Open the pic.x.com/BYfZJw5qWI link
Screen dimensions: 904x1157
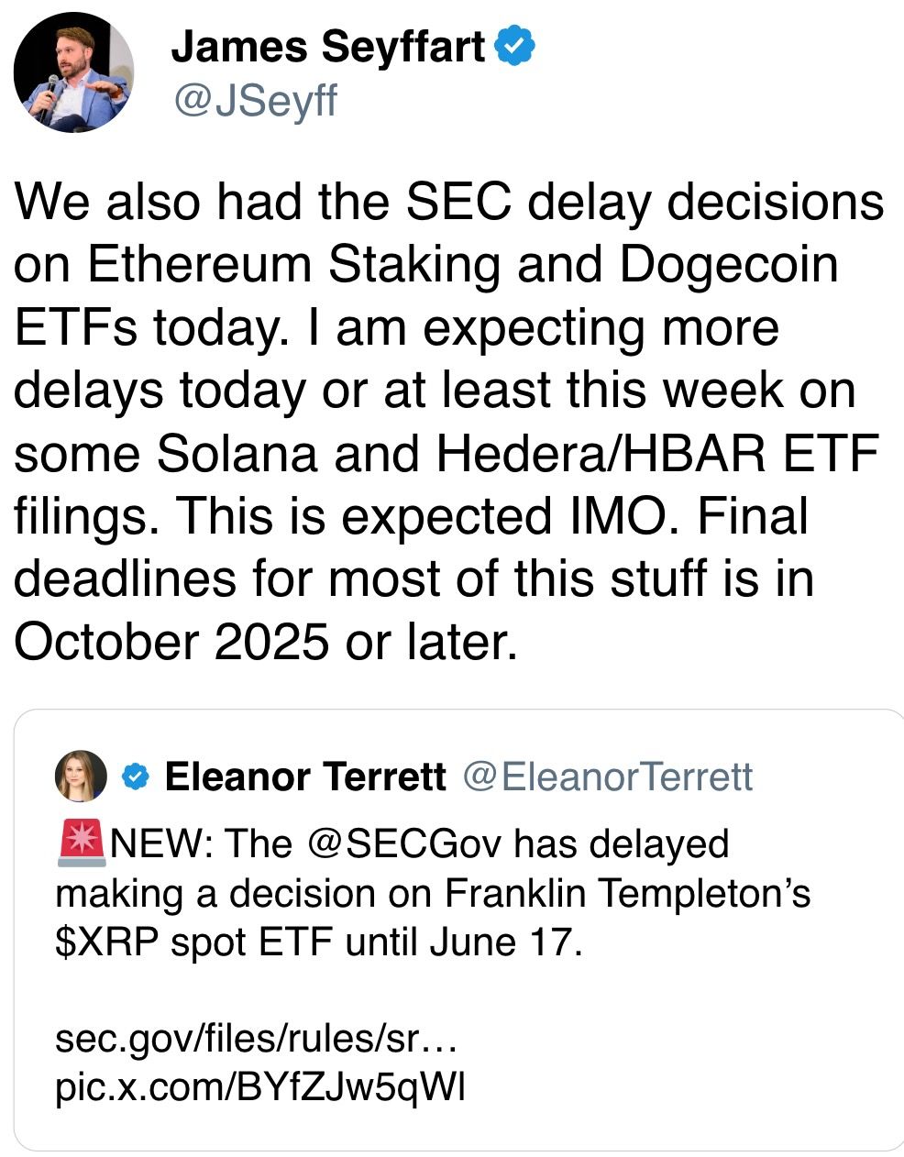pos(260,1087)
